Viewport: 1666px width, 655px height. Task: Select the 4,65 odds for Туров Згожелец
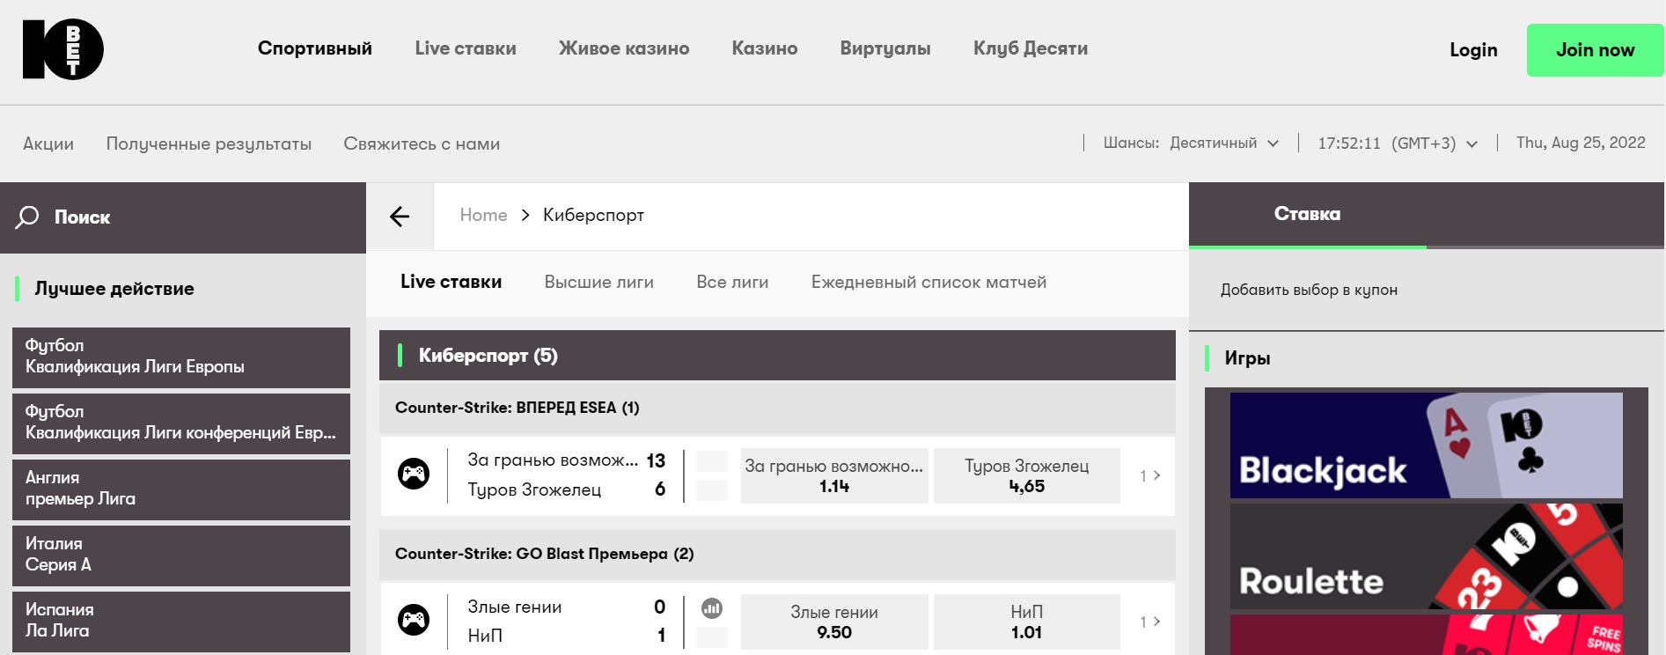point(1026,476)
